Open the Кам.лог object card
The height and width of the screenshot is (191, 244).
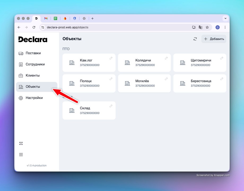pos(89,63)
